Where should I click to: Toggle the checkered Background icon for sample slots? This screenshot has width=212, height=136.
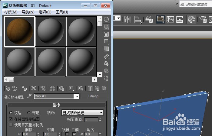tap(106, 34)
